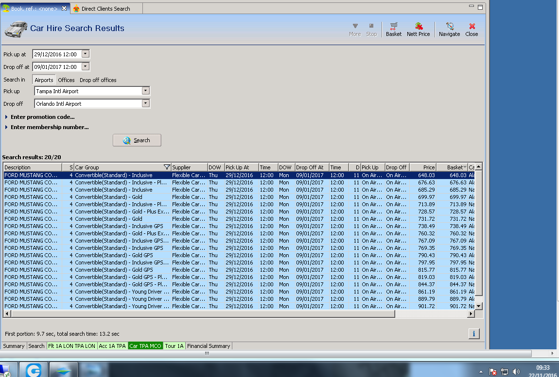The width and height of the screenshot is (559, 377).
Task: Switch to the Financial Summary tab
Action: pyautogui.click(x=209, y=346)
